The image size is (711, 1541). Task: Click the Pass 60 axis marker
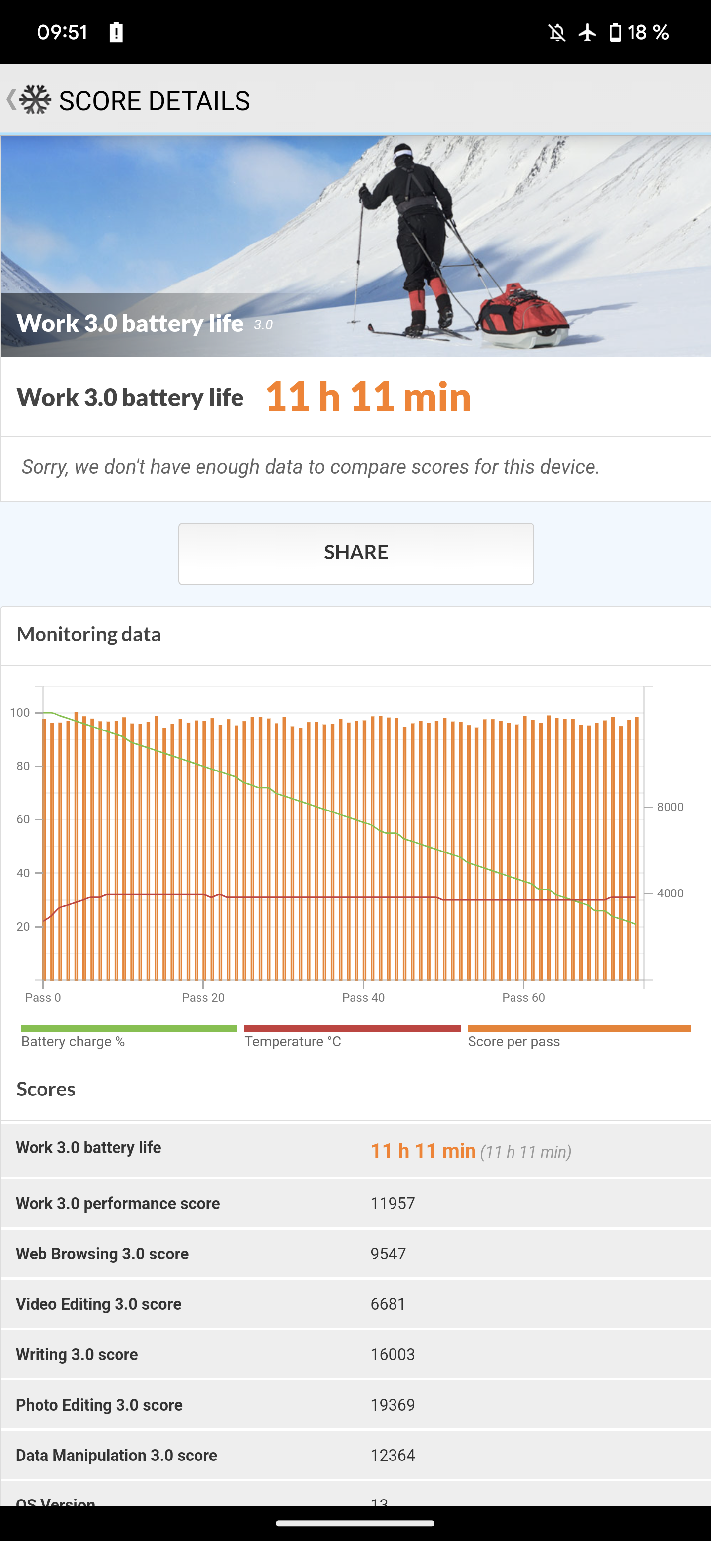[x=523, y=997]
